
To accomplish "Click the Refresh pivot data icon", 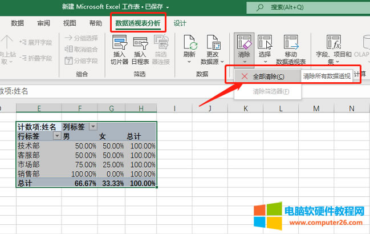I will click(x=190, y=44).
